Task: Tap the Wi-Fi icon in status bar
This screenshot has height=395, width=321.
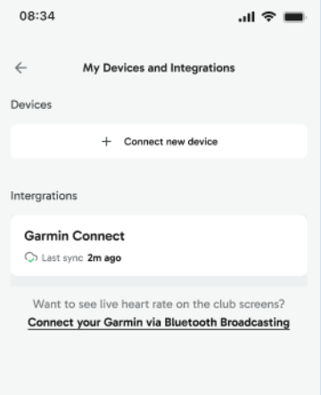Action: point(268,17)
